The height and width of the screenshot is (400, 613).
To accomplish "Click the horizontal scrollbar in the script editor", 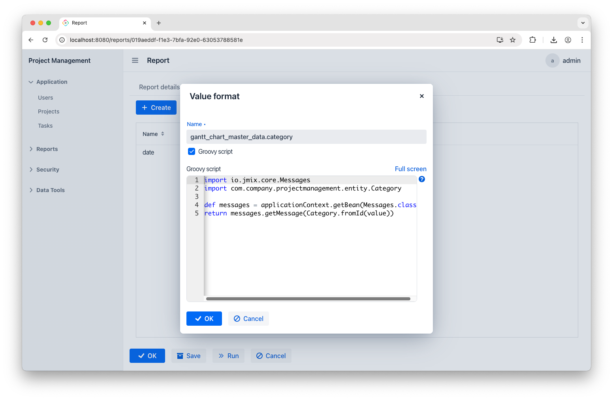I will pos(308,299).
